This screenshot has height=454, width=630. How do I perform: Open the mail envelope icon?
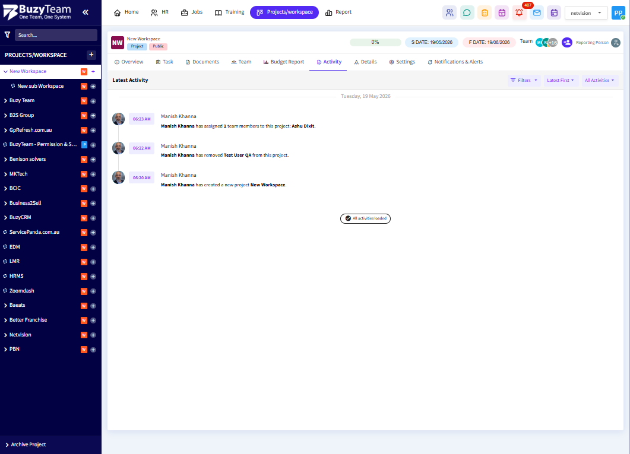pyautogui.click(x=537, y=13)
